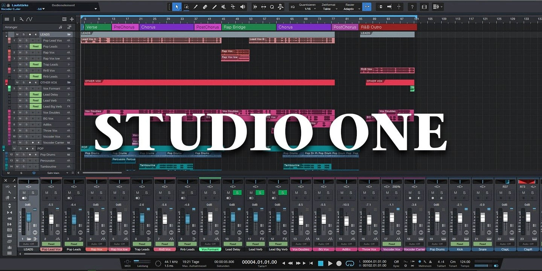The image size is (542, 271).
Task: Click the Add Tracks plus icon
Action: pyautogui.click(x=72, y=19)
